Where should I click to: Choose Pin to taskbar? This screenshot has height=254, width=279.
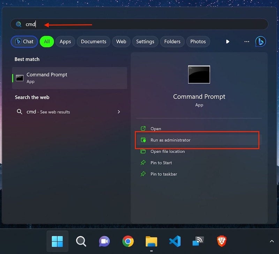[x=199, y=174]
